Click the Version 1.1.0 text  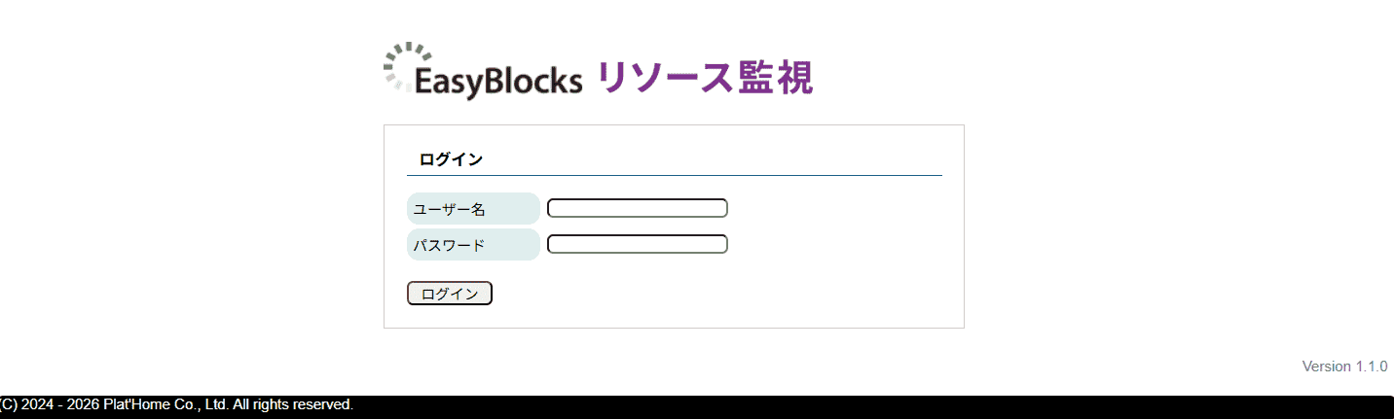[x=1344, y=367]
